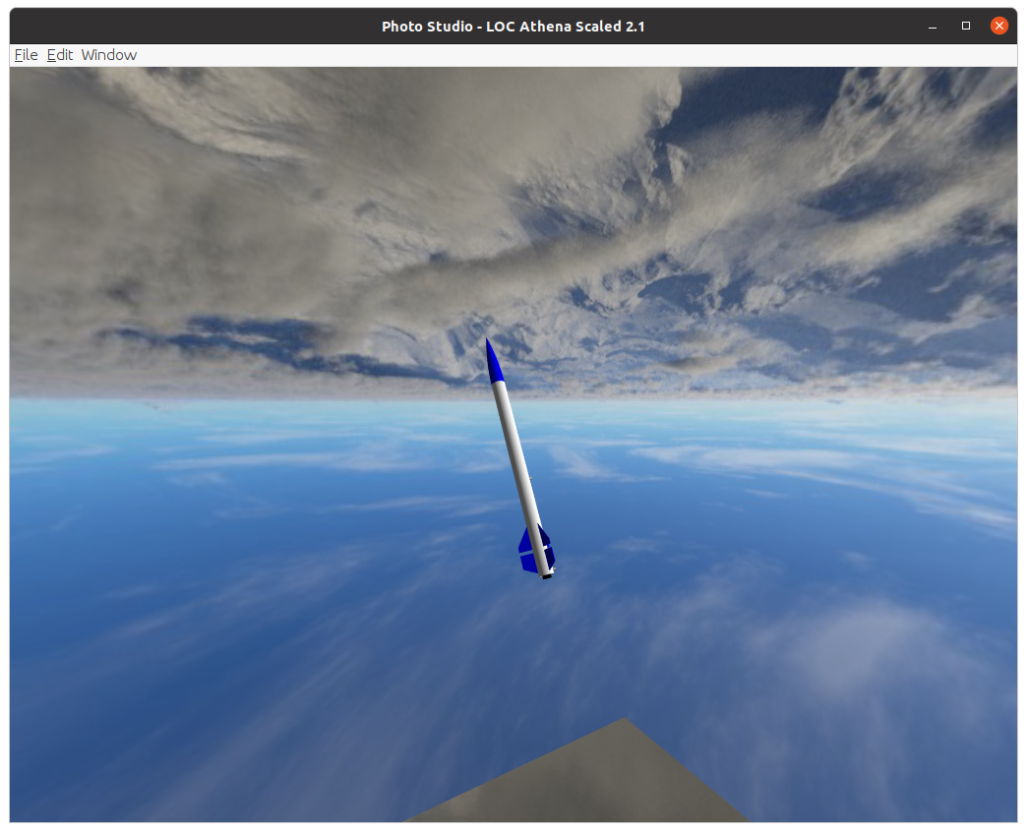Close the Photo Studio window
The width and height of the screenshot is (1027, 832).
tap(999, 26)
